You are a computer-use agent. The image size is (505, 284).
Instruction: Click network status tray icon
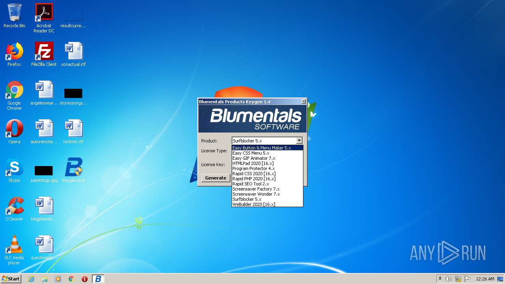[x=458, y=279]
